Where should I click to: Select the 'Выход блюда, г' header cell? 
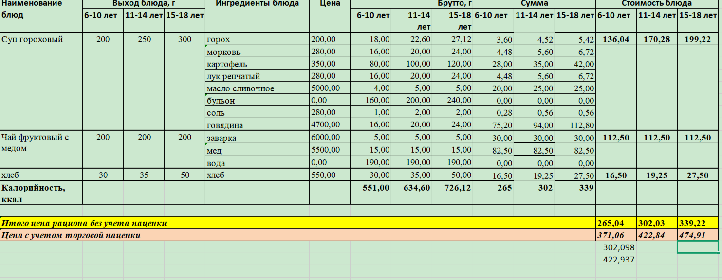[x=144, y=4]
